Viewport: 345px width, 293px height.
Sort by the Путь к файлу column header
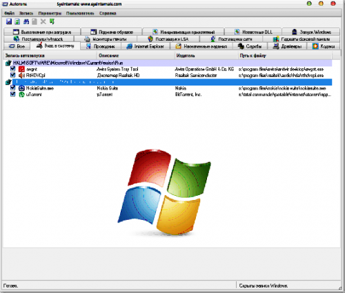click(285, 55)
